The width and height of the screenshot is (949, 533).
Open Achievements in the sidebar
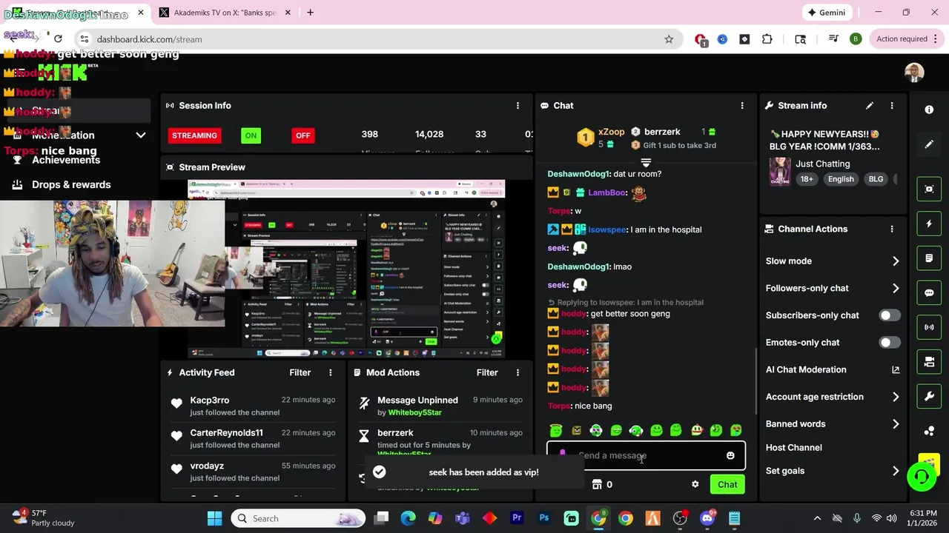pos(66,160)
